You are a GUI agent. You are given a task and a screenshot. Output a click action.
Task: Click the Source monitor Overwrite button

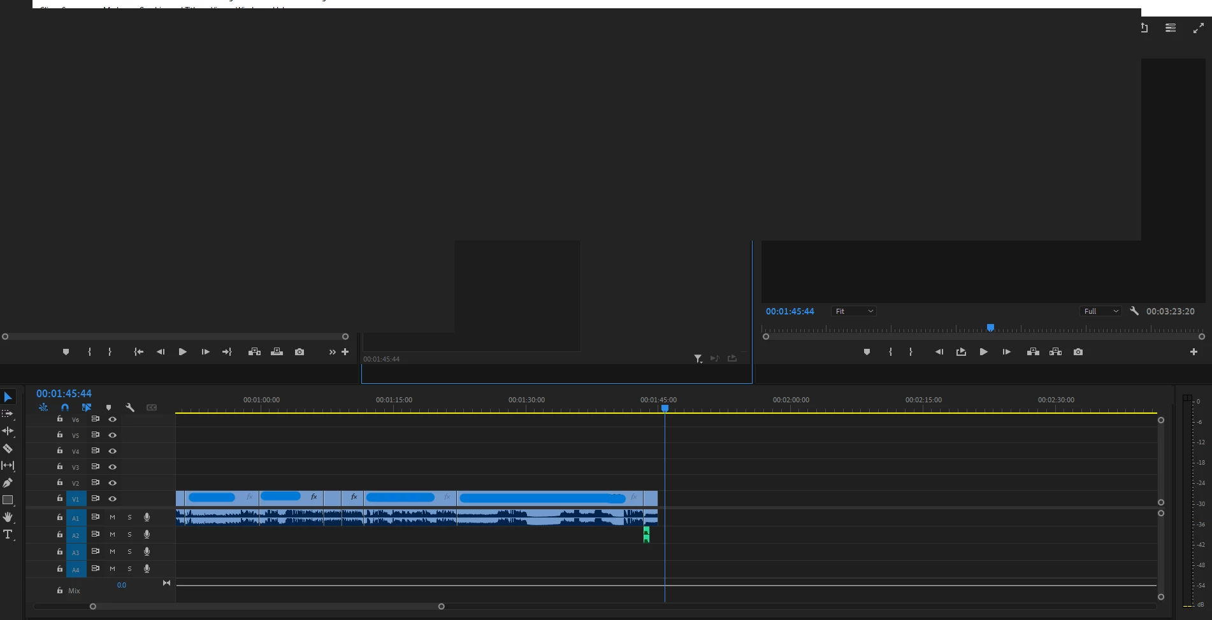point(277,352)
